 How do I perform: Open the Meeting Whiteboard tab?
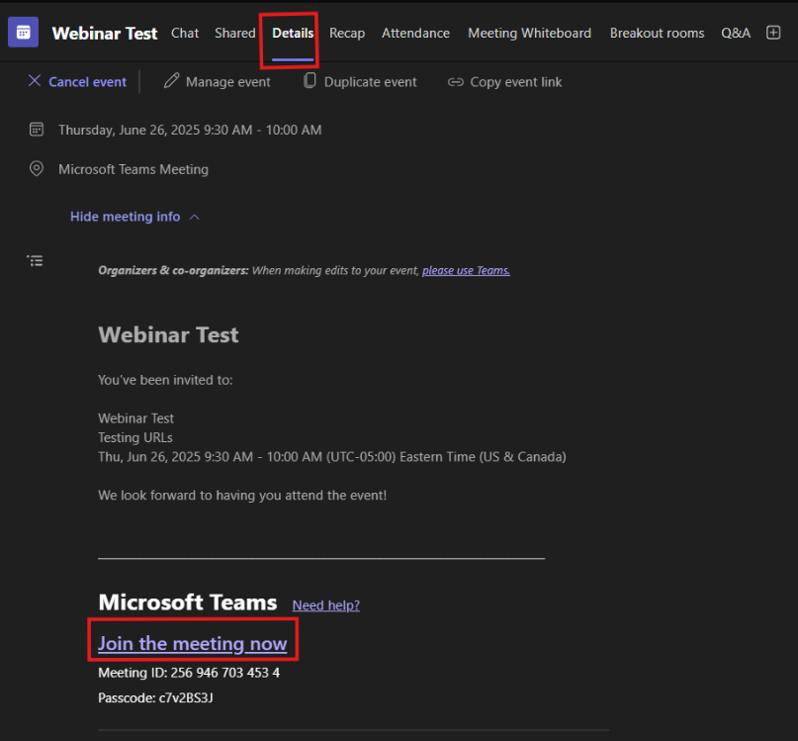pyautogui.click(x=529, y=33)
